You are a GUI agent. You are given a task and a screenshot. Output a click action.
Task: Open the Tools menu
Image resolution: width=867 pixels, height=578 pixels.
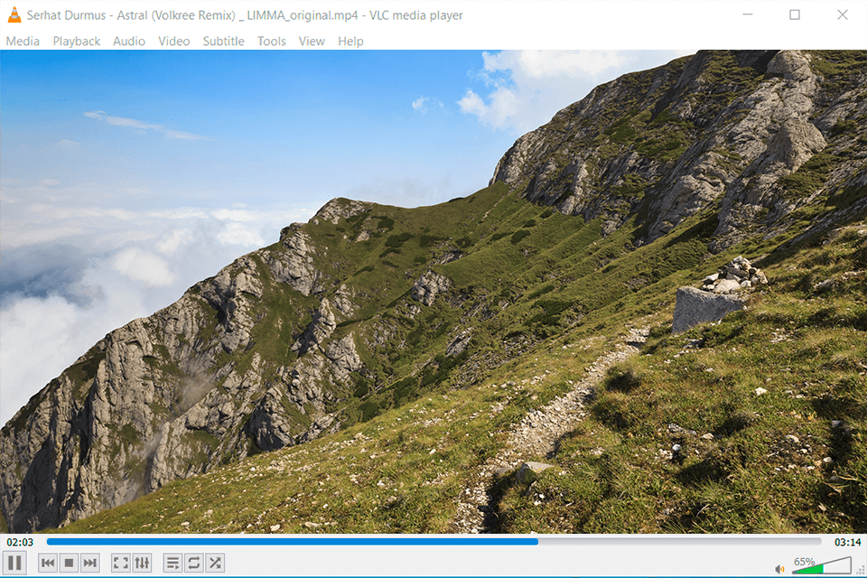click(x=271, y=41)
